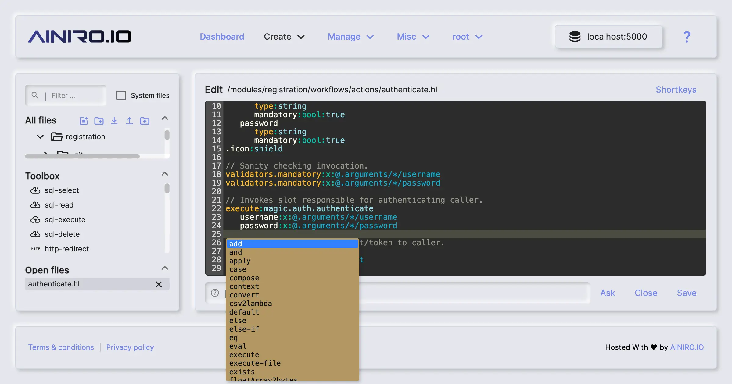Select the sql-select action in the Toolbox
Image resolution: width=732 pixels, height=384 pixels.
pos(62,190)
